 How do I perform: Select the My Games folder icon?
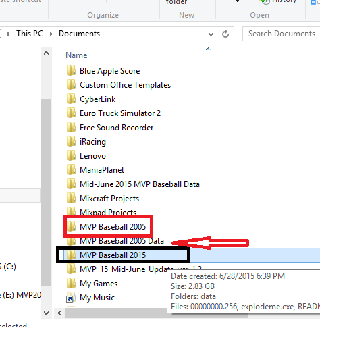tap(72, 284)
